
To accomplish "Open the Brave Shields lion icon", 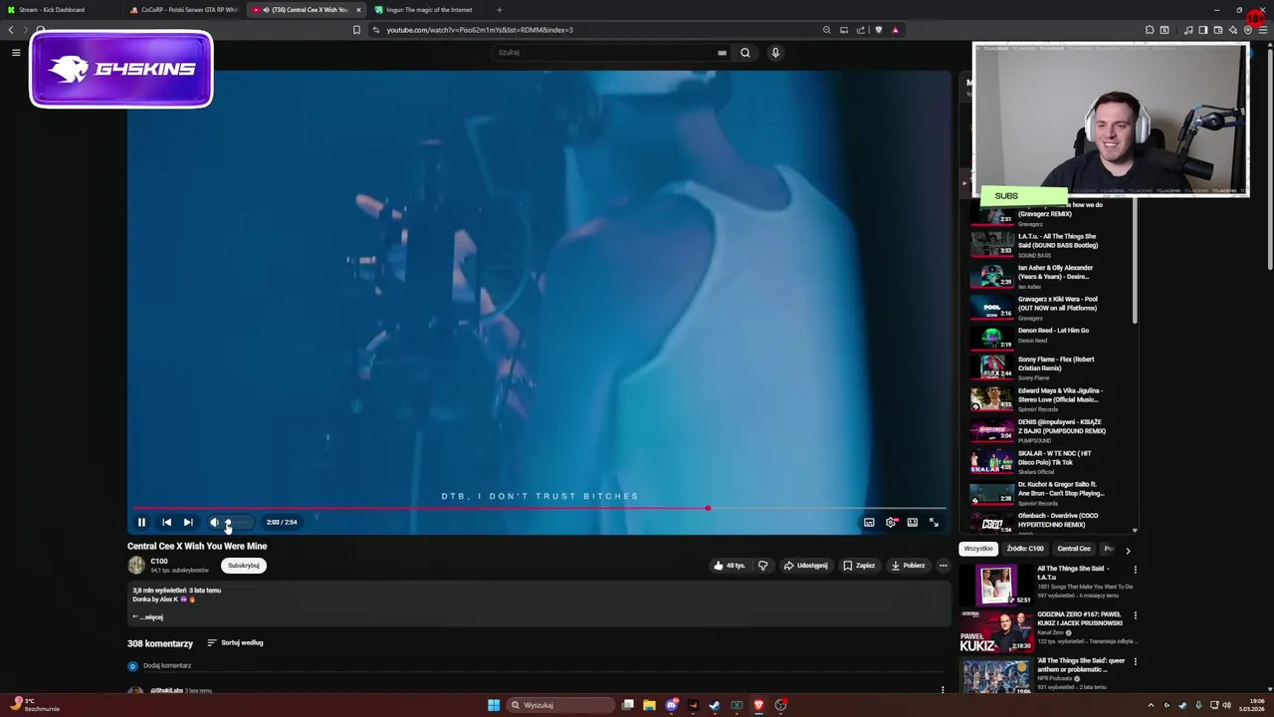I will 878,30.
